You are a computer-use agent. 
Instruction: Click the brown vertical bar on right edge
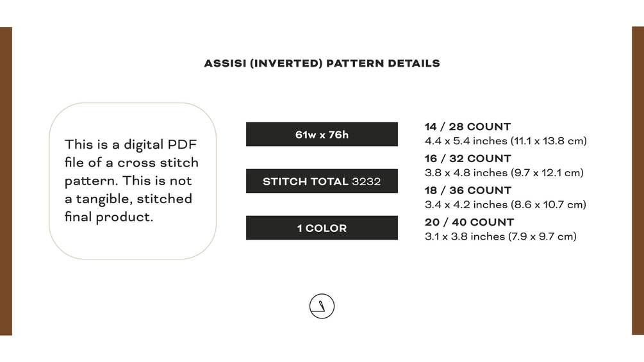point(638,181)
